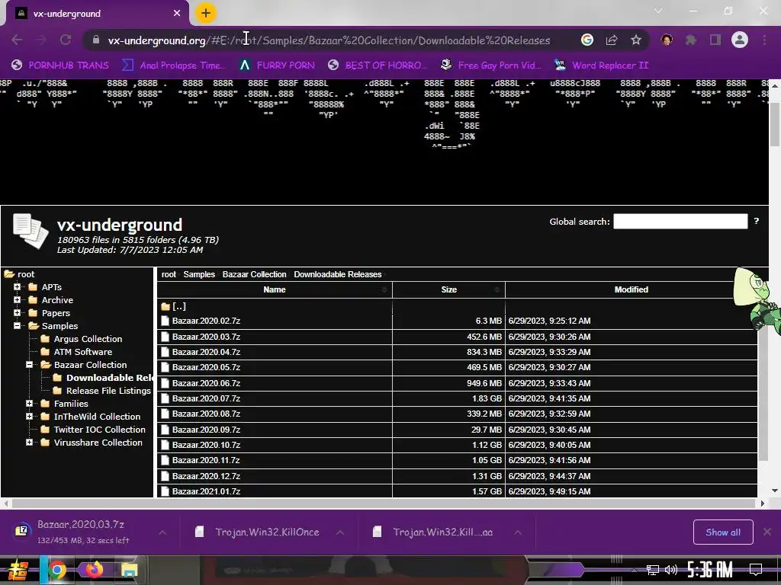The width and height of the screenshot is (781, 585).
Task: Open Firefox from the taskbar
Action: click(x=94, y=570)
